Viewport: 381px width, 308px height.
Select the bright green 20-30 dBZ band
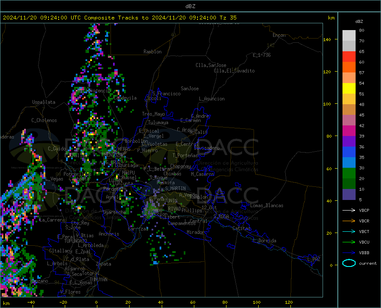(349, 173)
